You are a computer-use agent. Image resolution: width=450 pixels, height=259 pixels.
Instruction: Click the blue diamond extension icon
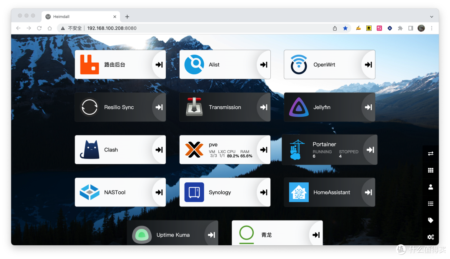click(x=390, y=28)
